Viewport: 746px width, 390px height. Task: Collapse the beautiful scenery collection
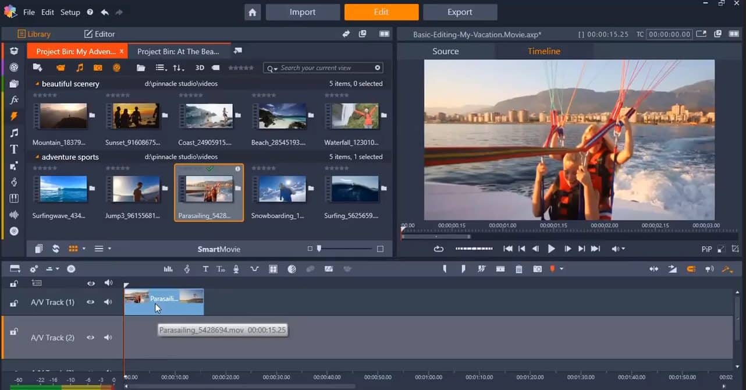[x=38, y=83]
